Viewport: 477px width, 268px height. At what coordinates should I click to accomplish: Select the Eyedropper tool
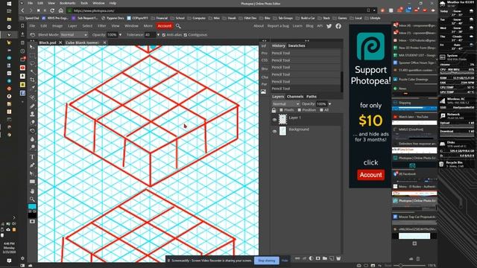32,89
